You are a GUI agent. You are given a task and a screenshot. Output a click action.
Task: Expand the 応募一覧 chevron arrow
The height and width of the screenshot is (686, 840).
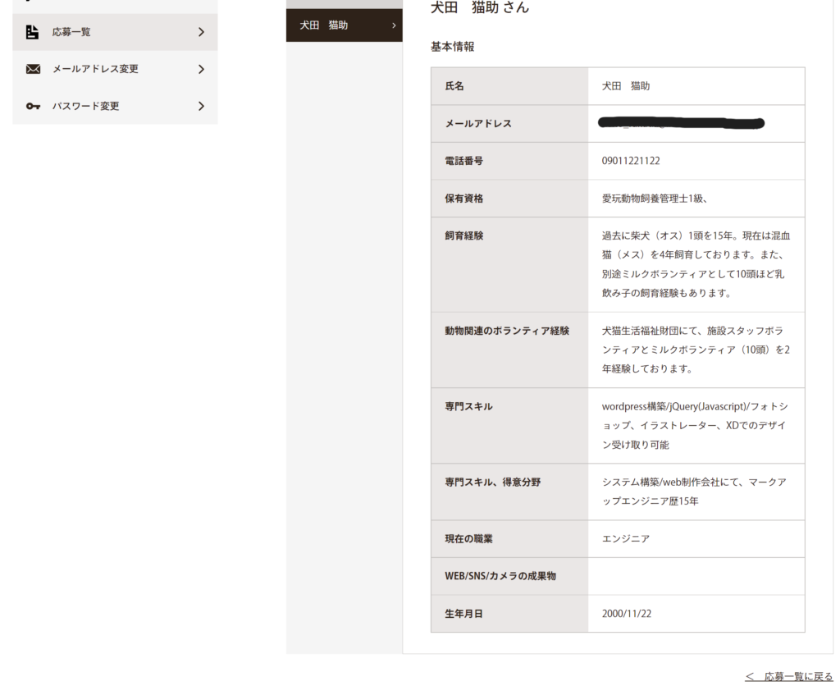coord(201,32)
